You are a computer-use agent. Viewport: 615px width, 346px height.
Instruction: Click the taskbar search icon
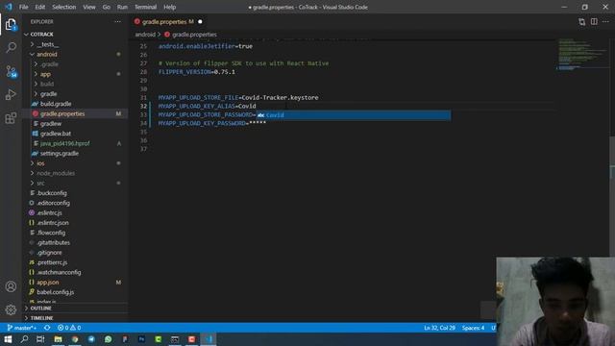click(24, 339)
